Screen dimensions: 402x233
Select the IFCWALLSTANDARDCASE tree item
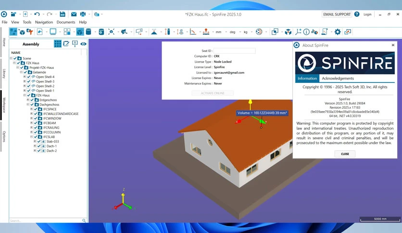[x=61, y=114]
